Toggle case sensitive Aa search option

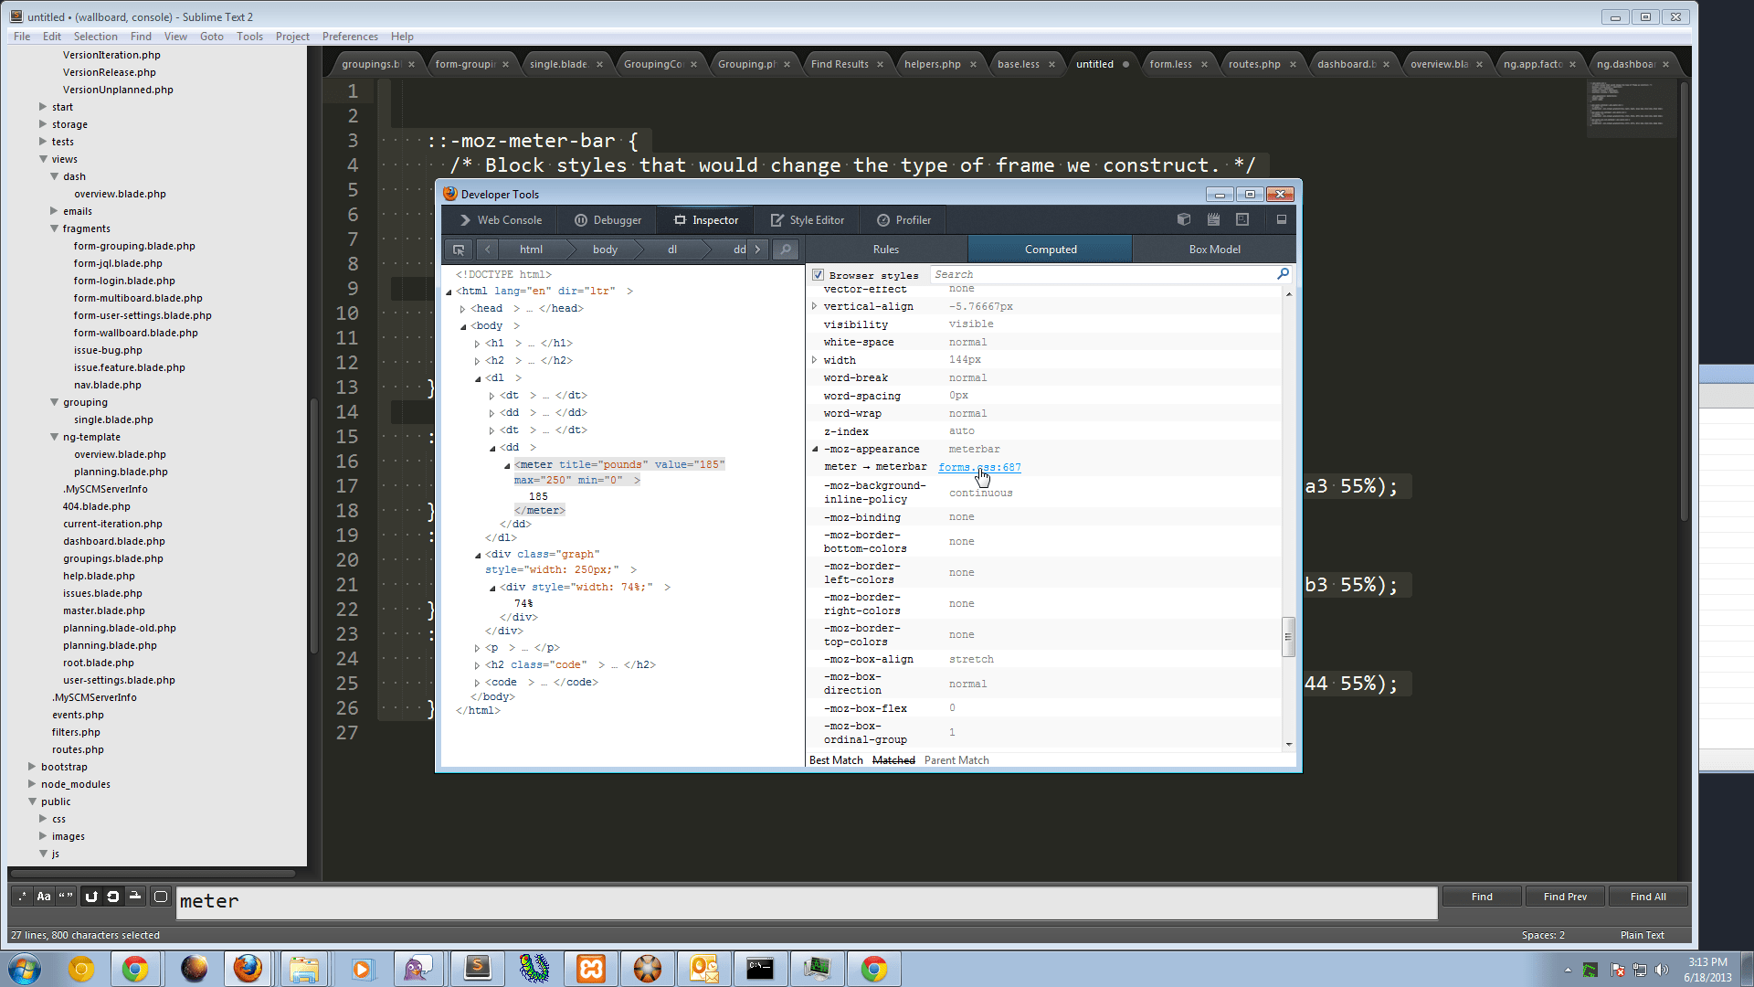point(44,897)
